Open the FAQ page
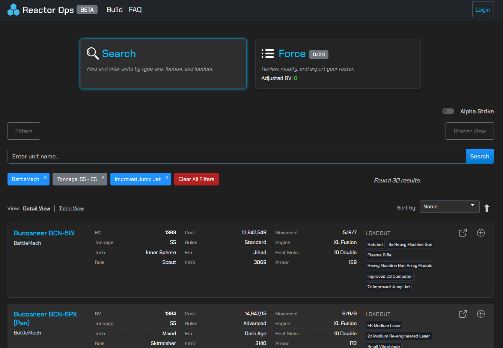This screenshot has width=503, height=348. point(135,10)
